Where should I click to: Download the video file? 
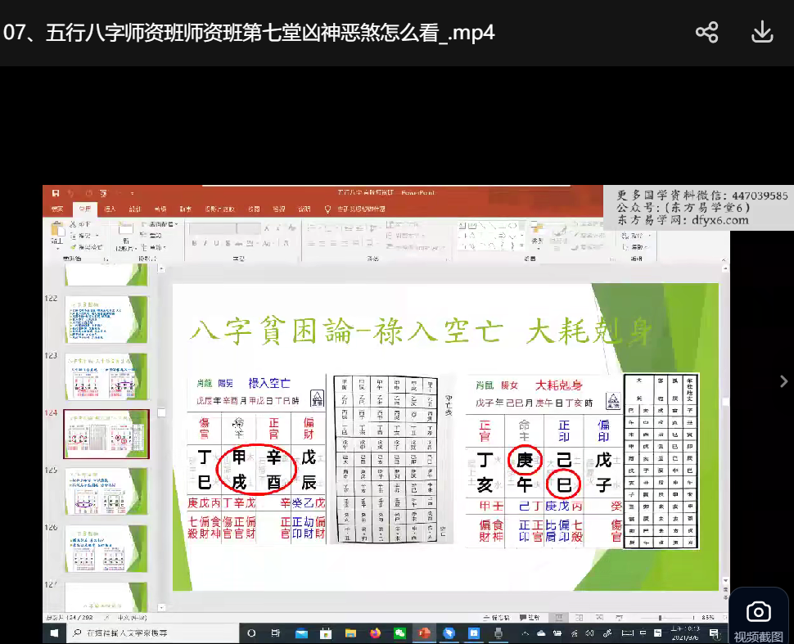762,33
